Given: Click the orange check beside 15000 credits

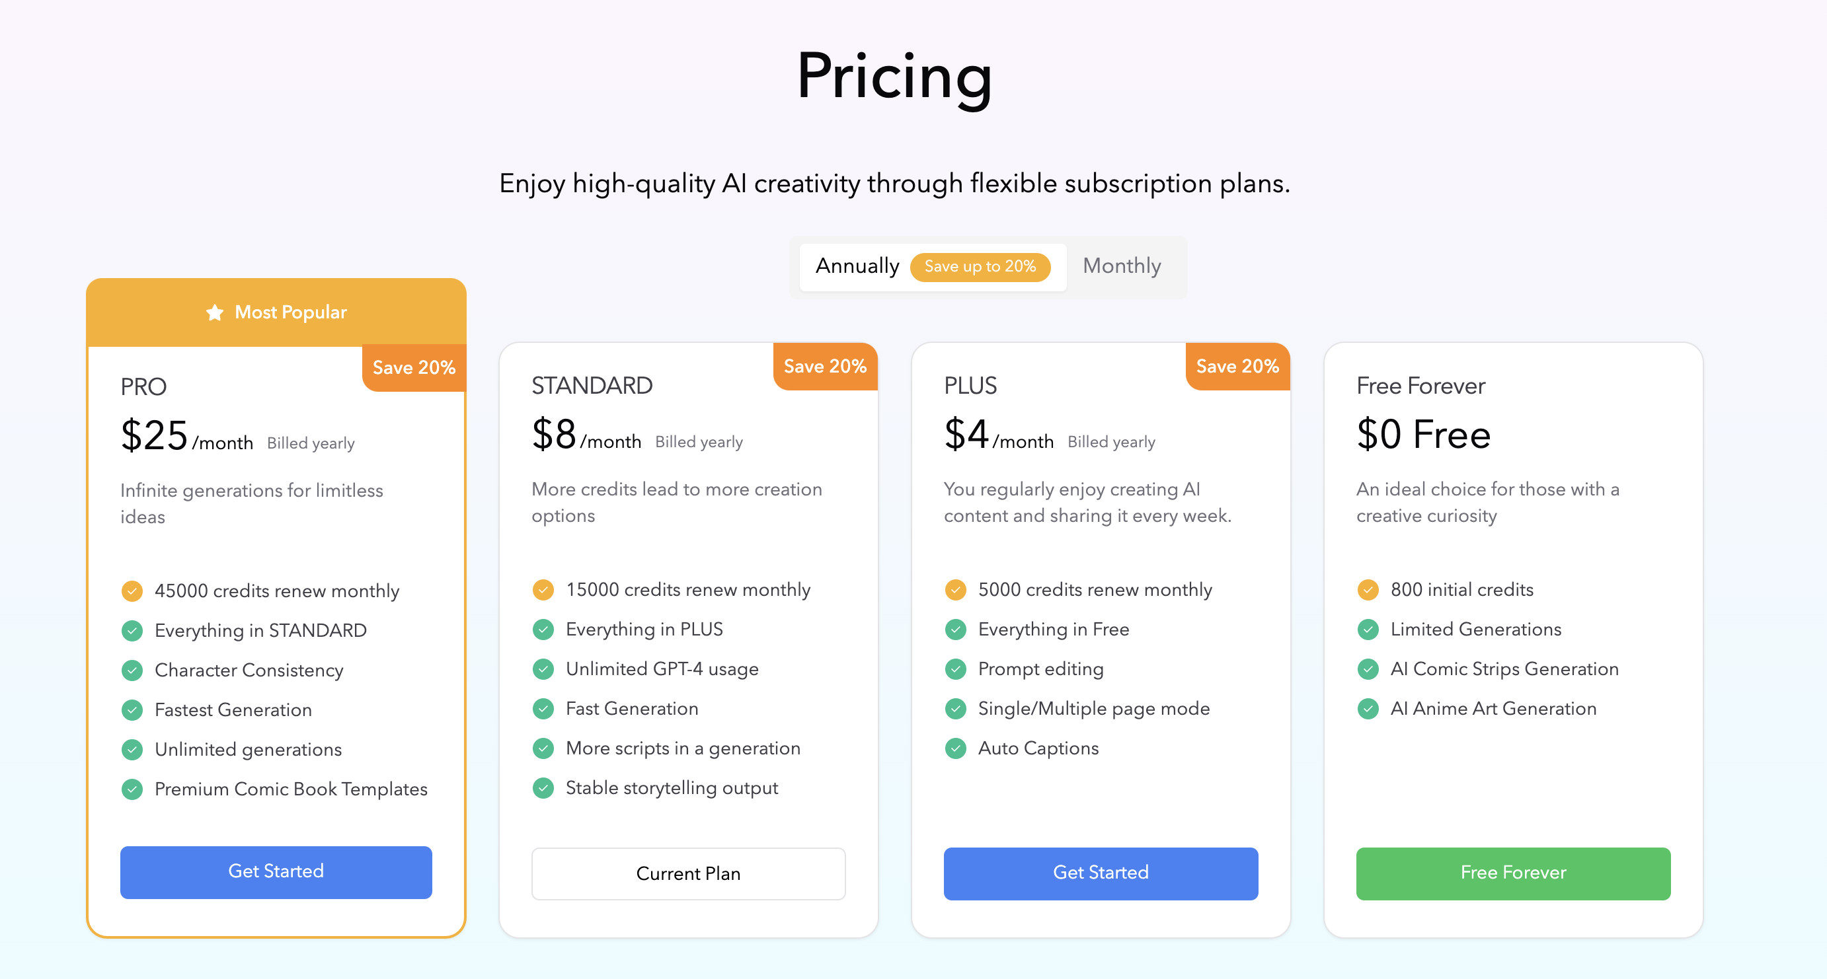Looking at the screenshot, I should (543, 589).
